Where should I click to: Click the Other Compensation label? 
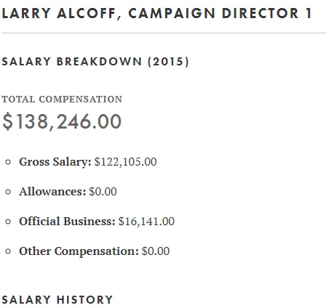click(79, 251)
